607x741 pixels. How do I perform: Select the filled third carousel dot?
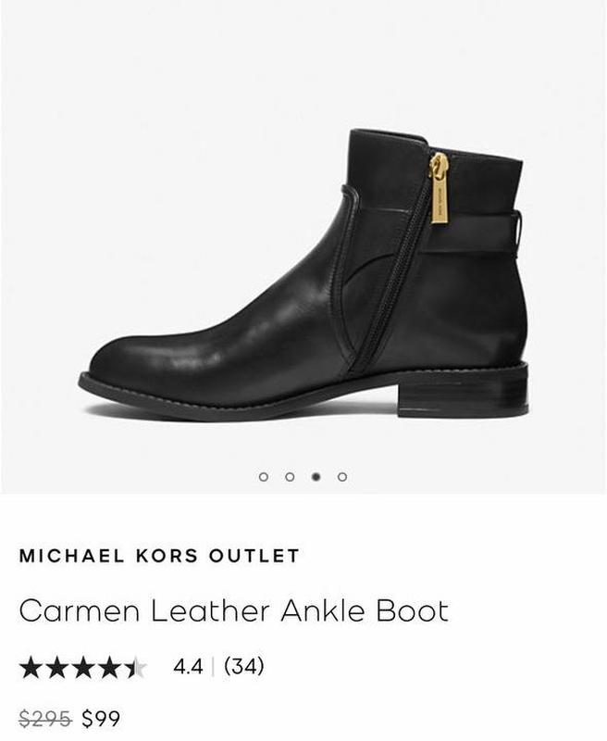click(x=316, y=476)
